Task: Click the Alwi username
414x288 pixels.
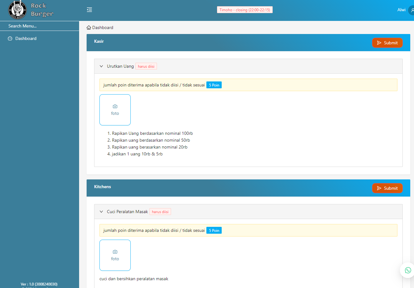Action: [401, 10]
